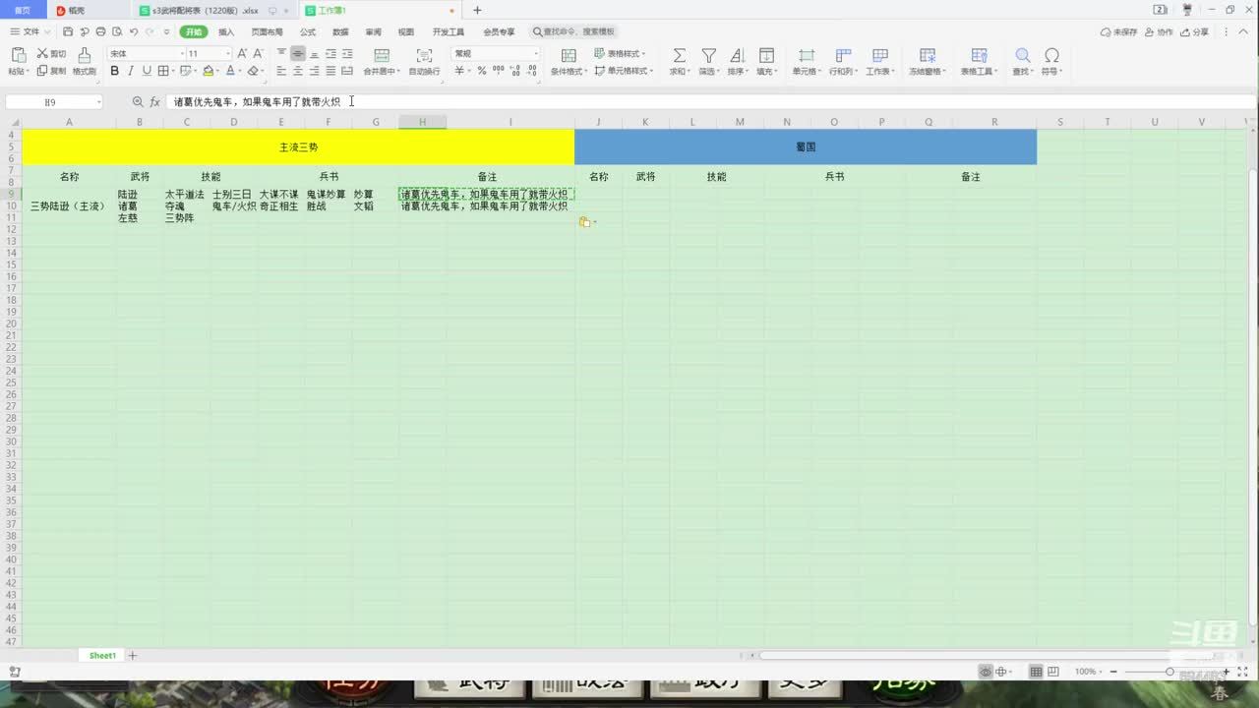Click the Filter (筛选) funnel icon
Screen dimensions: 1259x708
708,56
